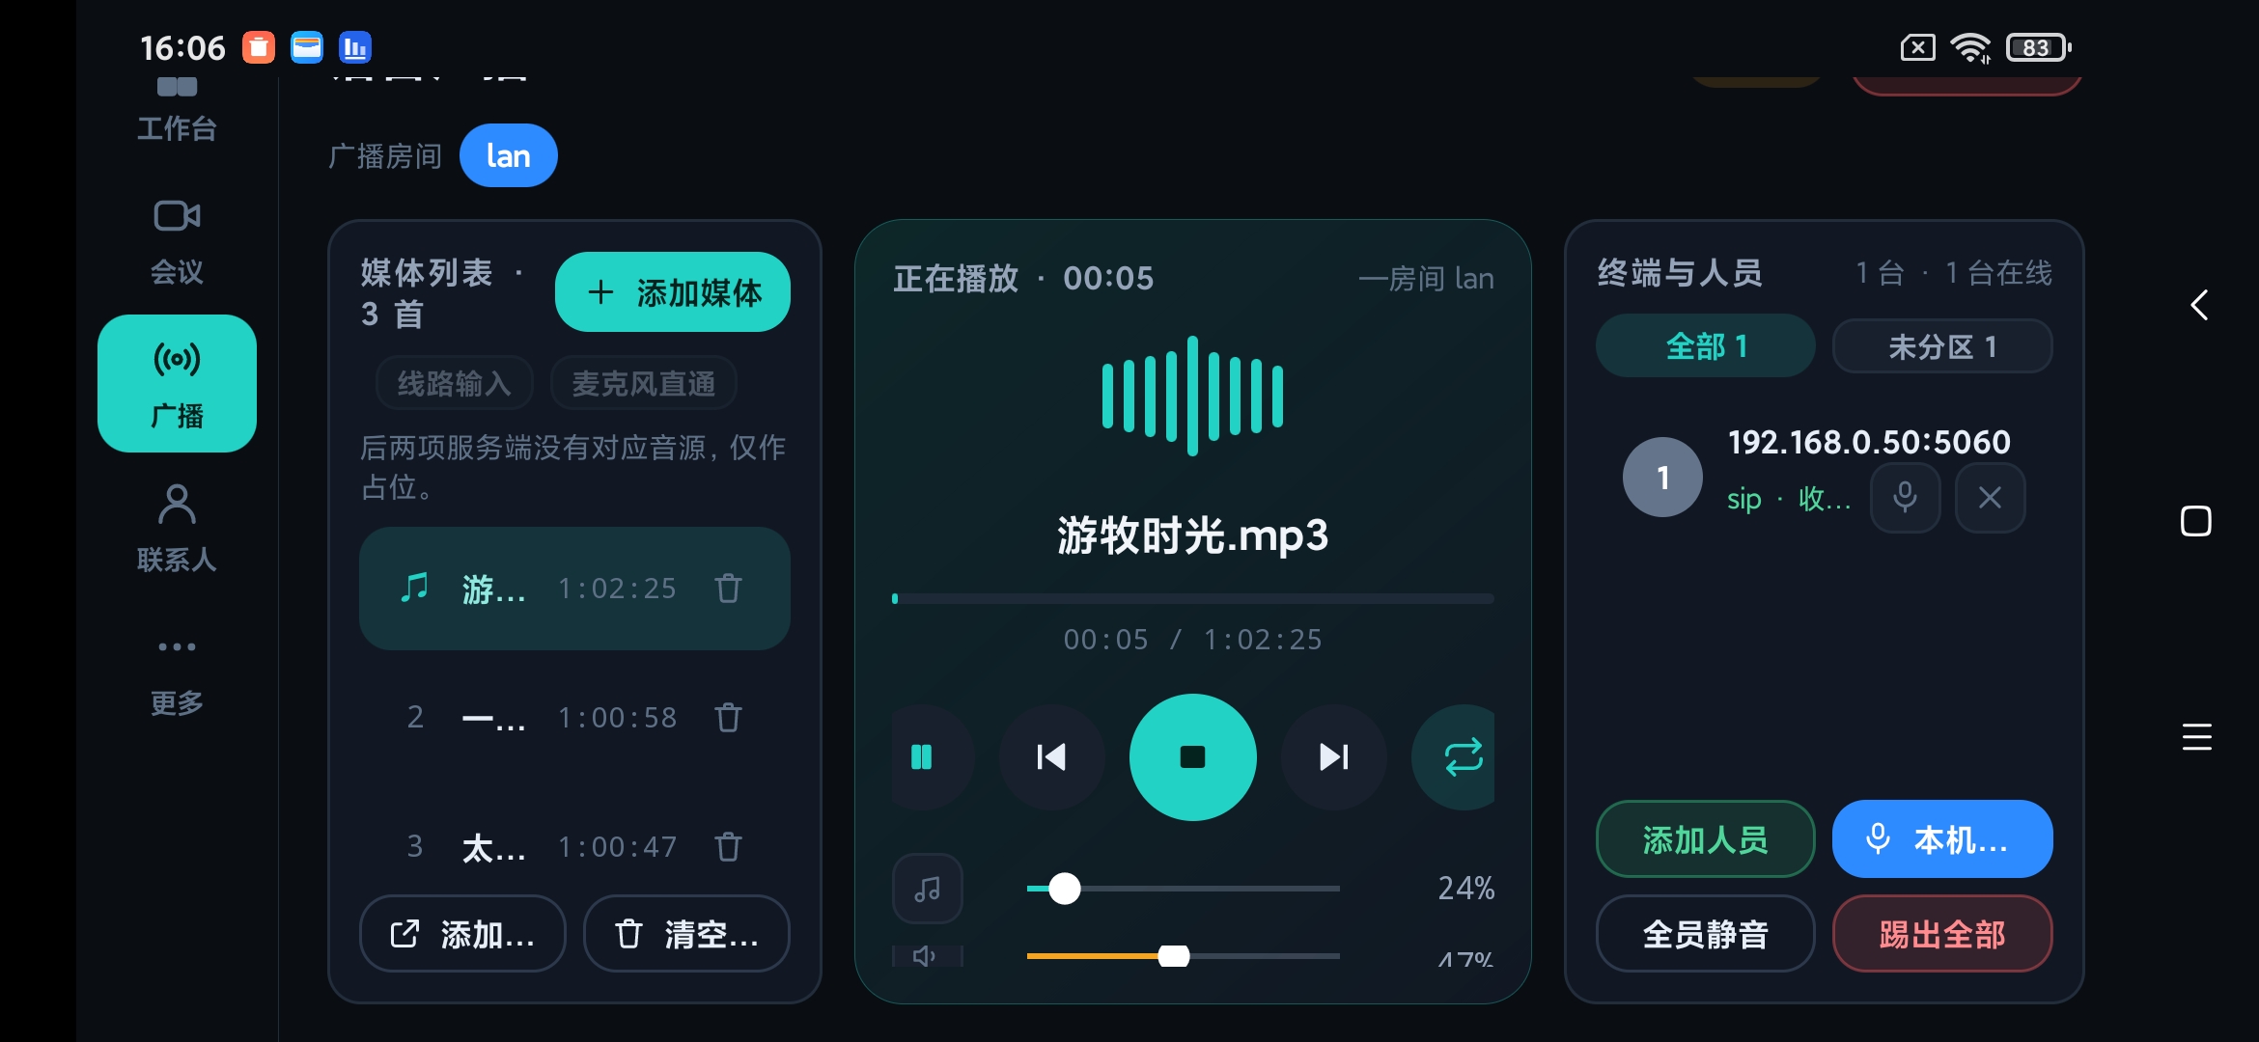Click the 全员静音 mute all button
The image size is (2259, 1042).
point(1705,934)
